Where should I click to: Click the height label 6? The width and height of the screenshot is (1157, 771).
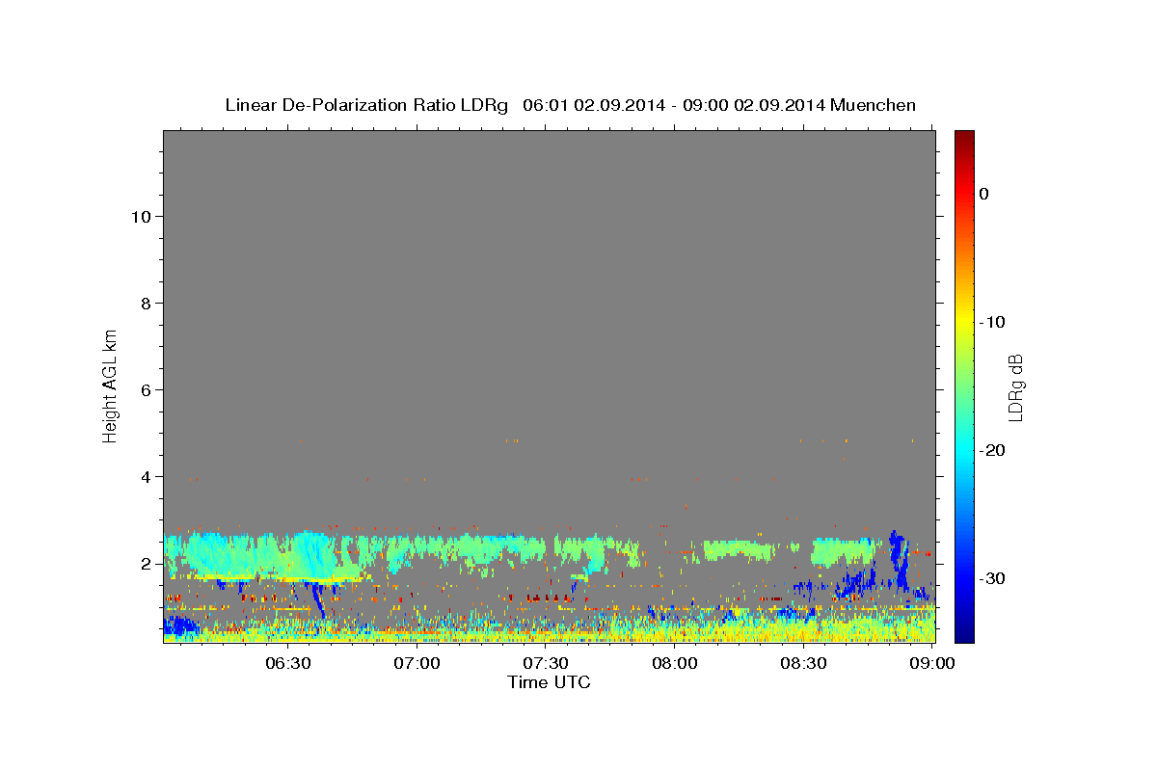tap(146, 390)
